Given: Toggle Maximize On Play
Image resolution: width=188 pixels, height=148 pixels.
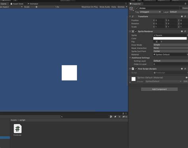Looking at the screenshot, I should tap(90, 7).
